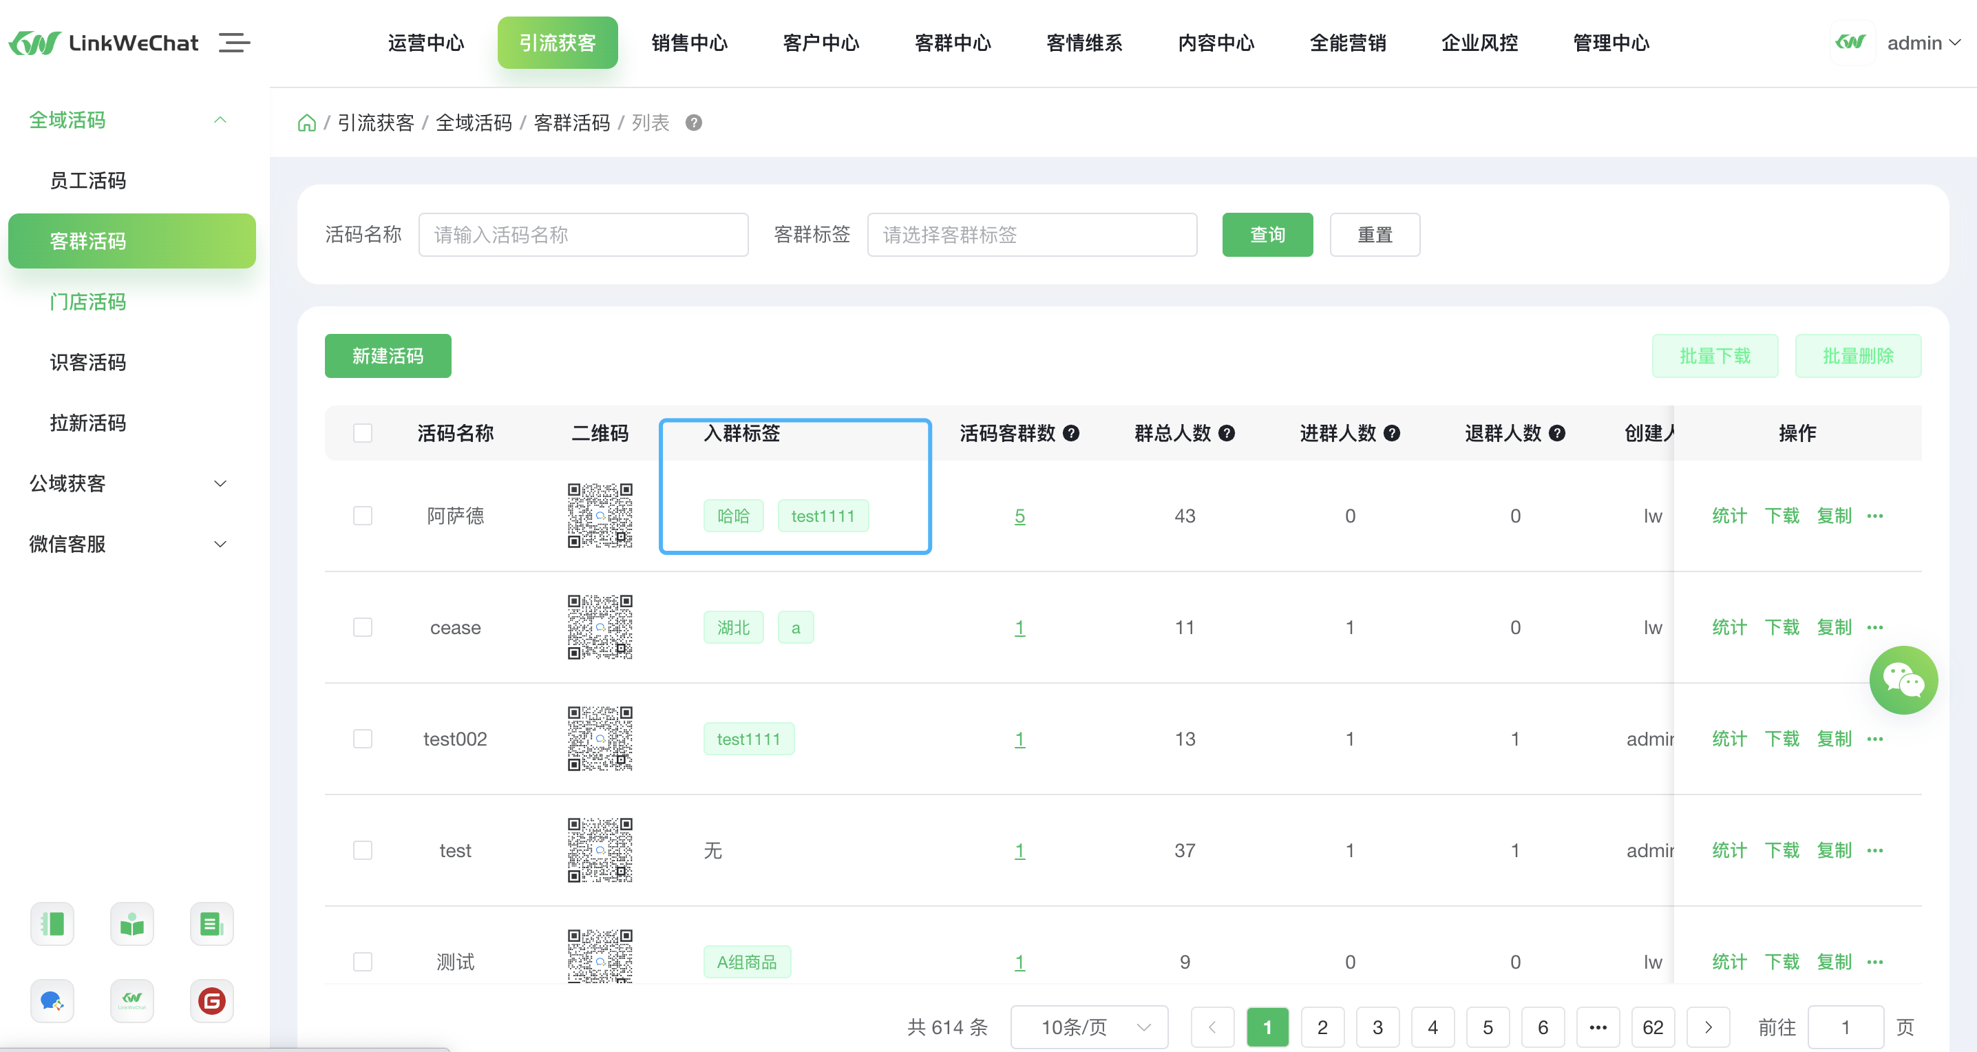Screen dimensions: 1977x1052
Task: Switch to the 客户中心 top menu
Action: coord(821,43)
